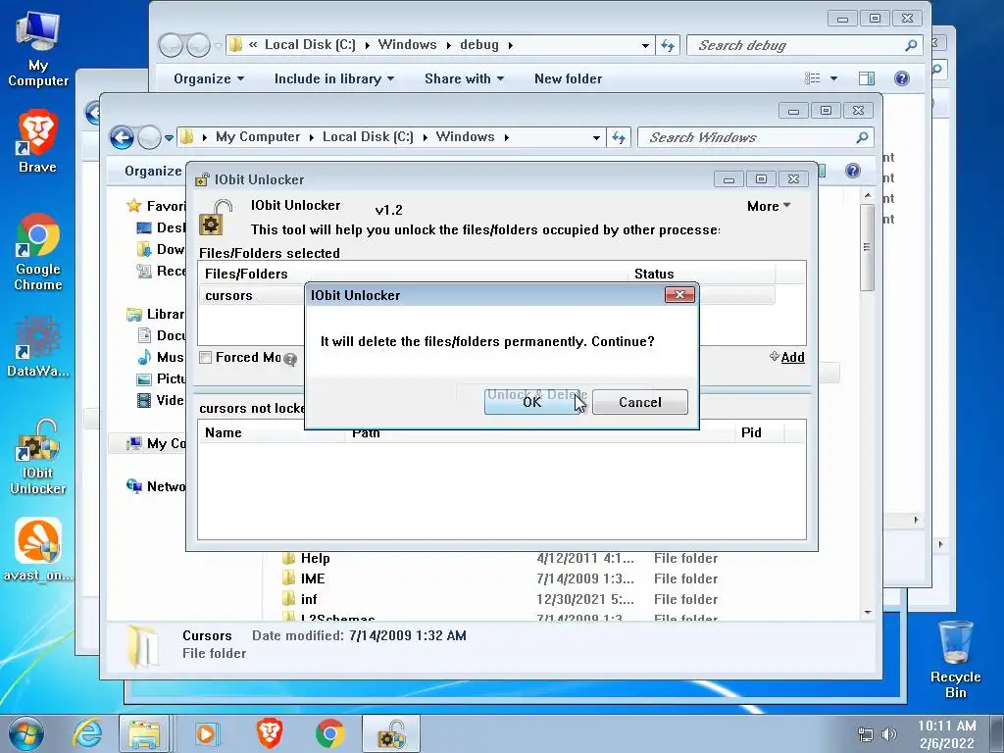Select the IME folder row
This screenshot has height=753, width=1004.
click(x=499, y=578)
